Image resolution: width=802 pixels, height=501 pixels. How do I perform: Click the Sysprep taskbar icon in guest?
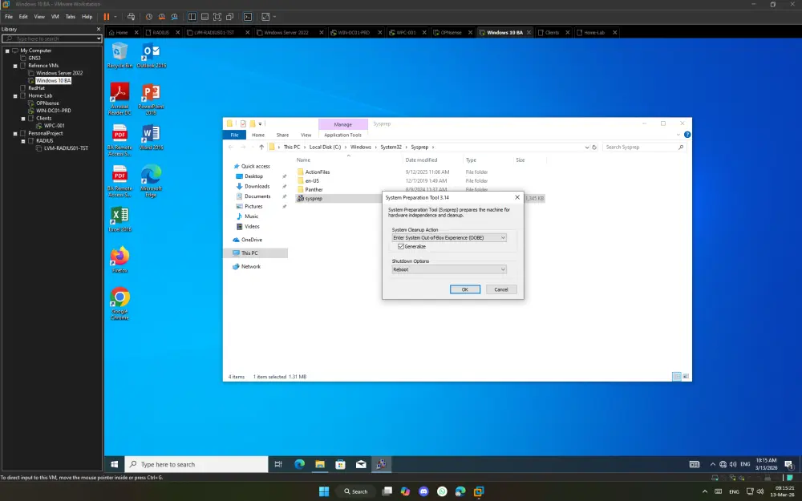click(381, 464)
